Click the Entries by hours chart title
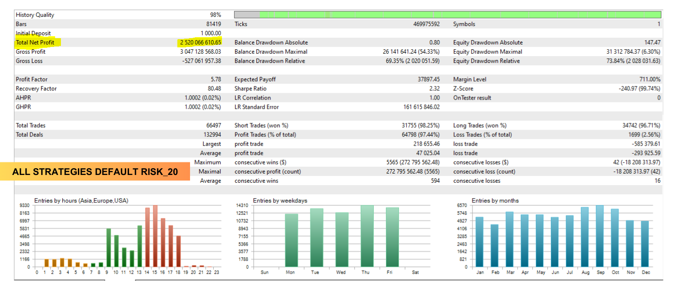Viewport: 677px width, 290px height. pyautogui.click(x=81, y=201)
